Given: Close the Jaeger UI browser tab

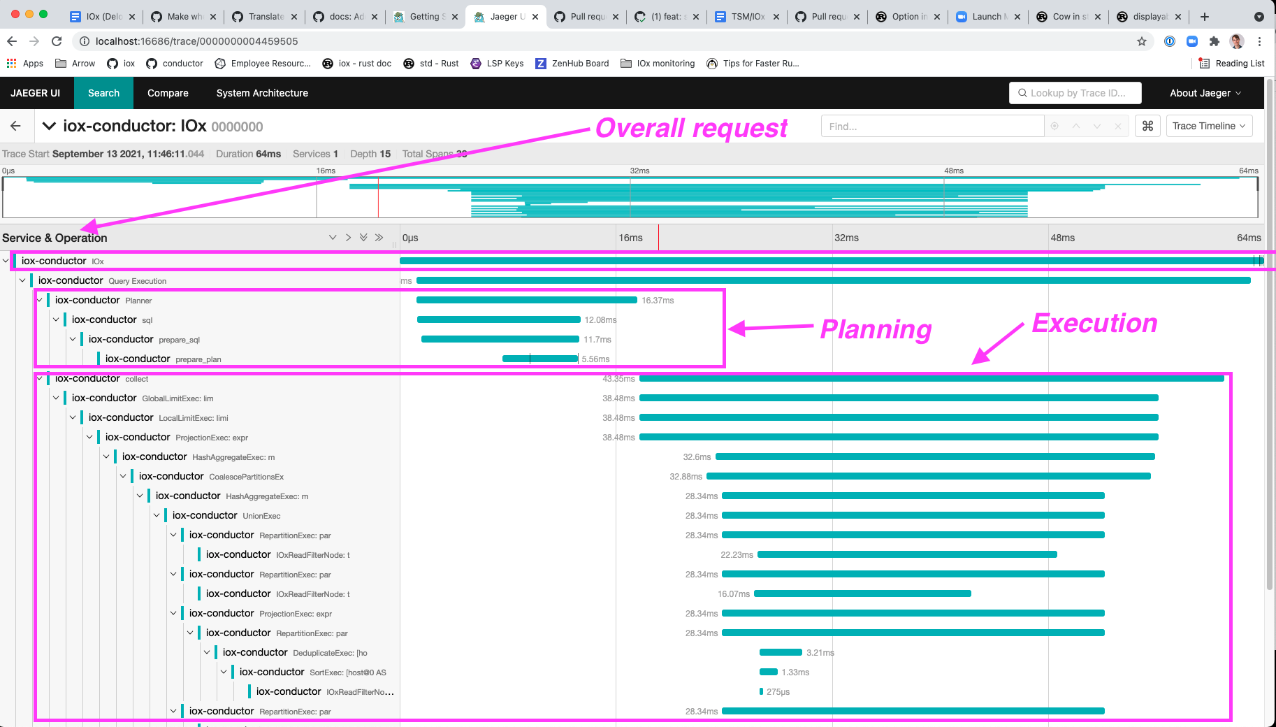Looking at the screenshot, I should point(535,16).
